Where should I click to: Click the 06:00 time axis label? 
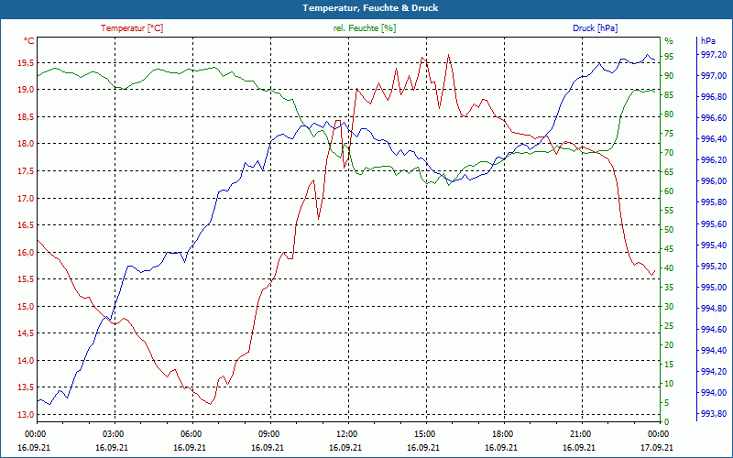point(190,433)
